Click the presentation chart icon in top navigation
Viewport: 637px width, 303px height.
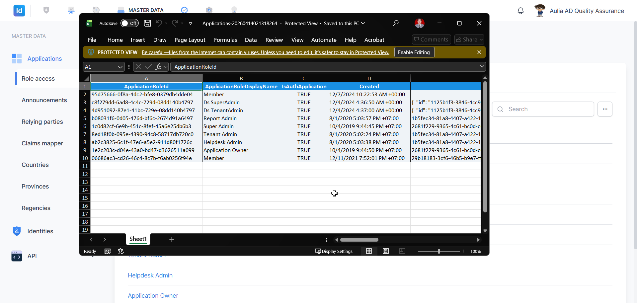click(x=71, y=10)
